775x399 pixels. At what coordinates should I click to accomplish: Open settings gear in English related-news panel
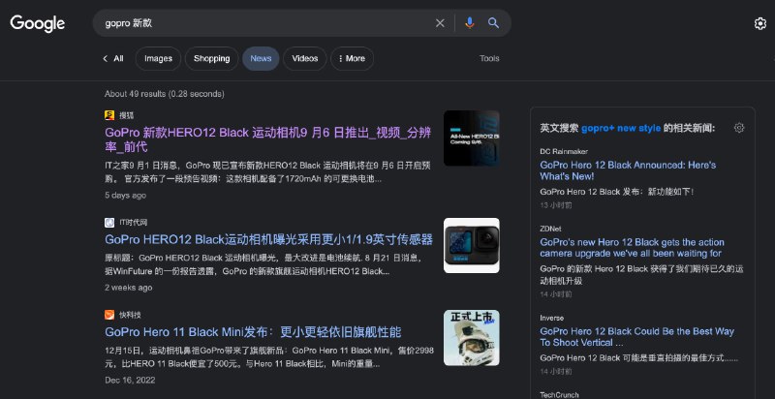[739, 128]
